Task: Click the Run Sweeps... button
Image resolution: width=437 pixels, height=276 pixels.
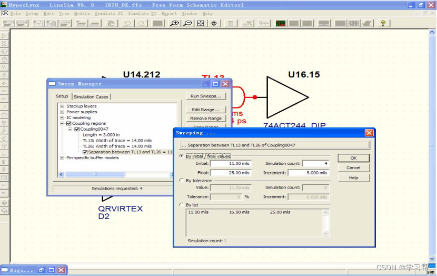Action: pos(206,96)
